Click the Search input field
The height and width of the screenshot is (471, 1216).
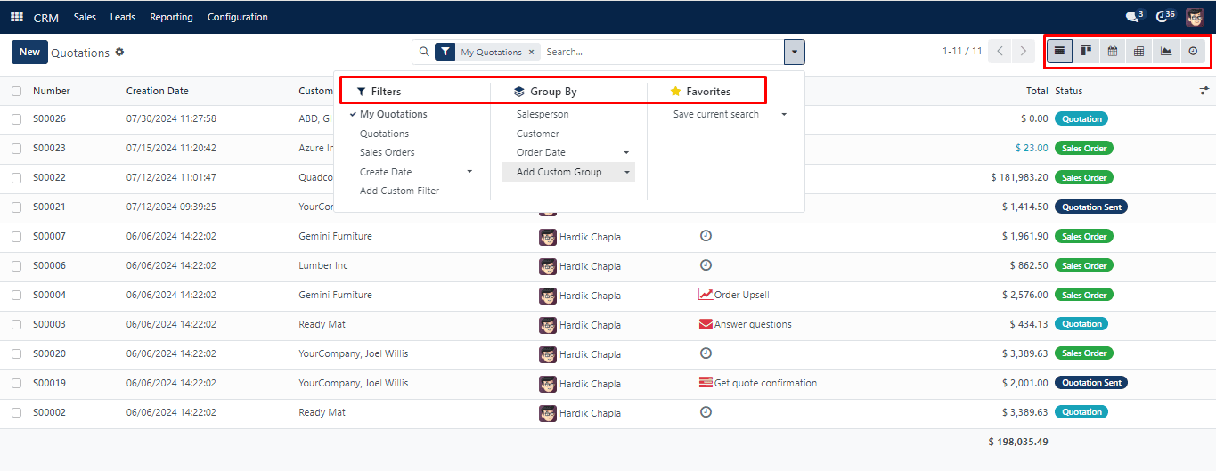coord(659,52)
